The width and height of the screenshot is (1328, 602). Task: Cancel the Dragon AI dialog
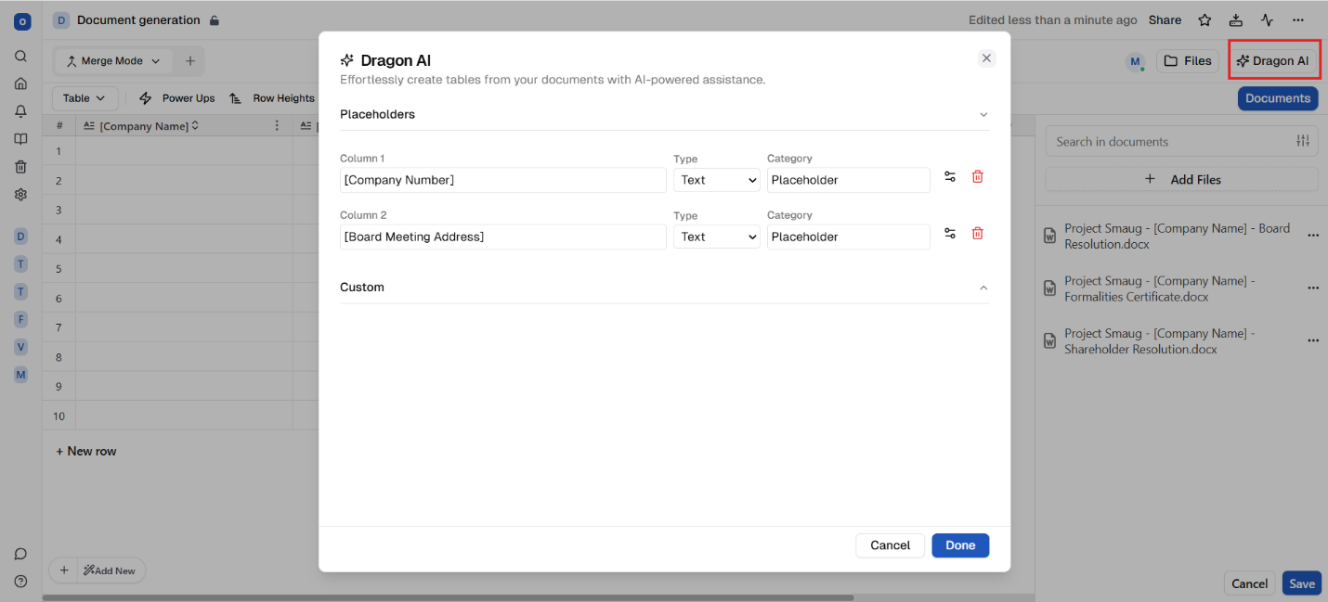point(890,545)
